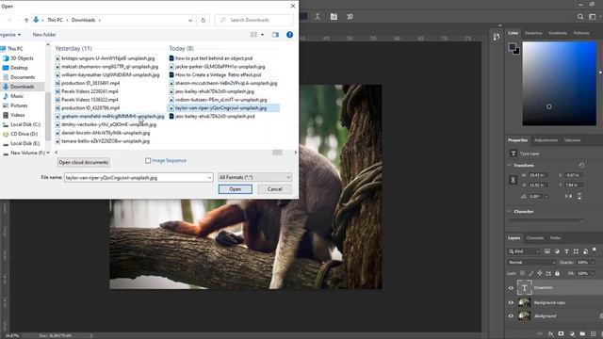Click the Type Layer icon in Properties
This screenshot has height=339, width=603.
[x=513, y=153]
